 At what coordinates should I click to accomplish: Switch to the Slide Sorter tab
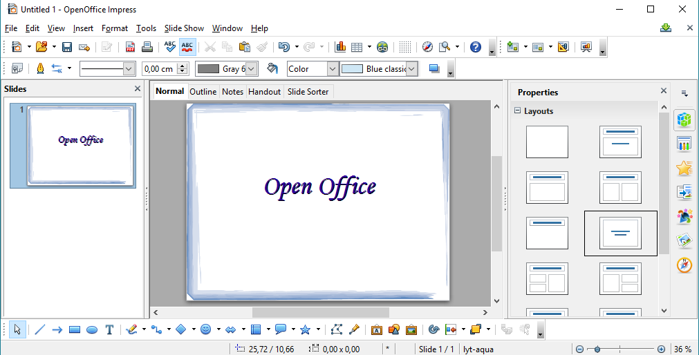click(308, 91)
